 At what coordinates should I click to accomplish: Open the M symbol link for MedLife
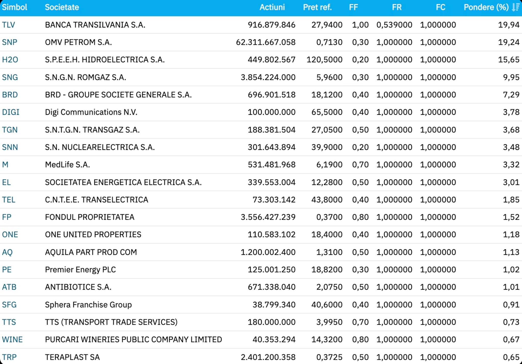pyautogui.click(x=5, y=165)
